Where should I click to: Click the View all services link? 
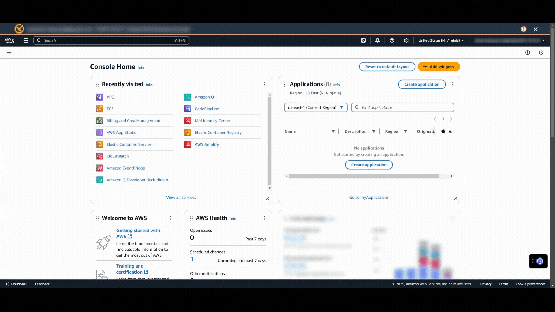point(181,197)
